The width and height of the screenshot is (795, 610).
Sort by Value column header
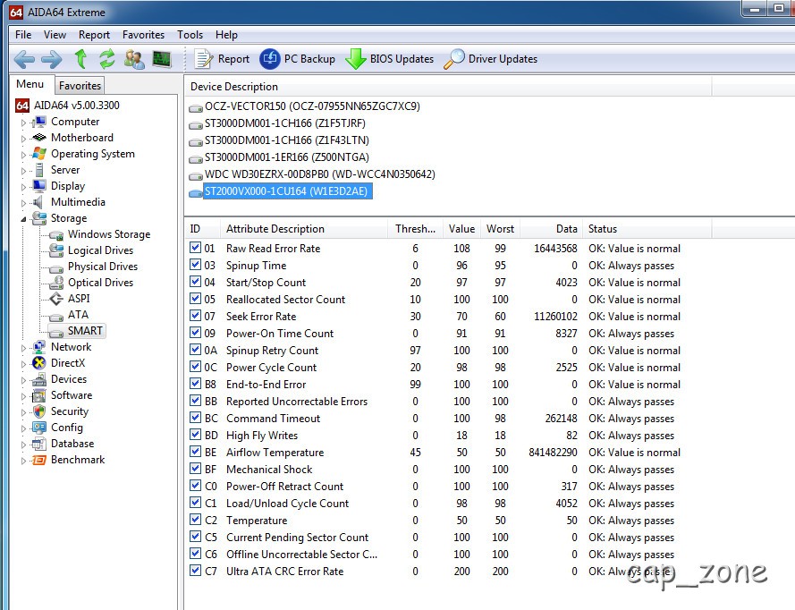(461, 229)
